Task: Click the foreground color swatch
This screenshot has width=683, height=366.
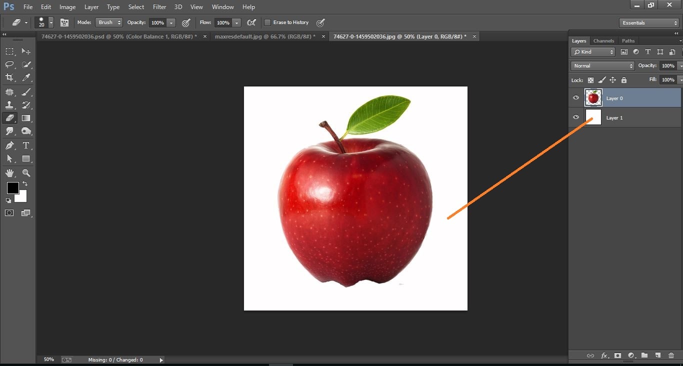Action: (12, 188)
